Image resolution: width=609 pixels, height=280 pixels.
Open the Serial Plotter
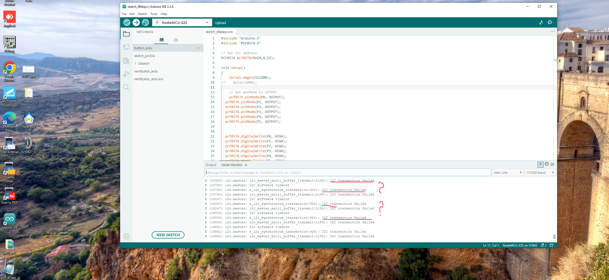[541, 23]
